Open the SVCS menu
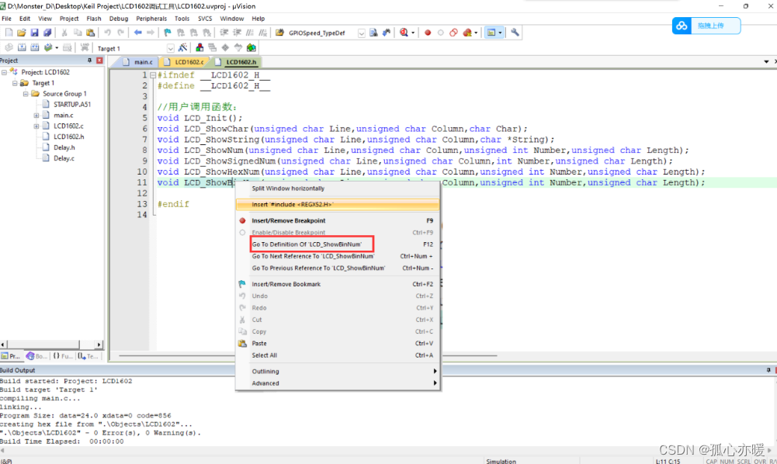 point(205,19)
